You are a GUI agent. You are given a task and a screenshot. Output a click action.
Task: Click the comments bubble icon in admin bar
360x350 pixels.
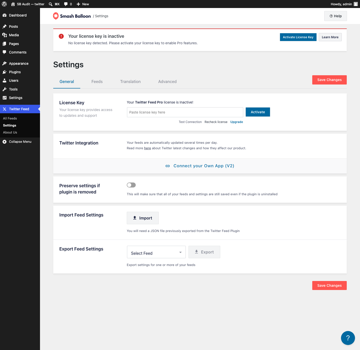pyautogui.click(x=66, y=4)
